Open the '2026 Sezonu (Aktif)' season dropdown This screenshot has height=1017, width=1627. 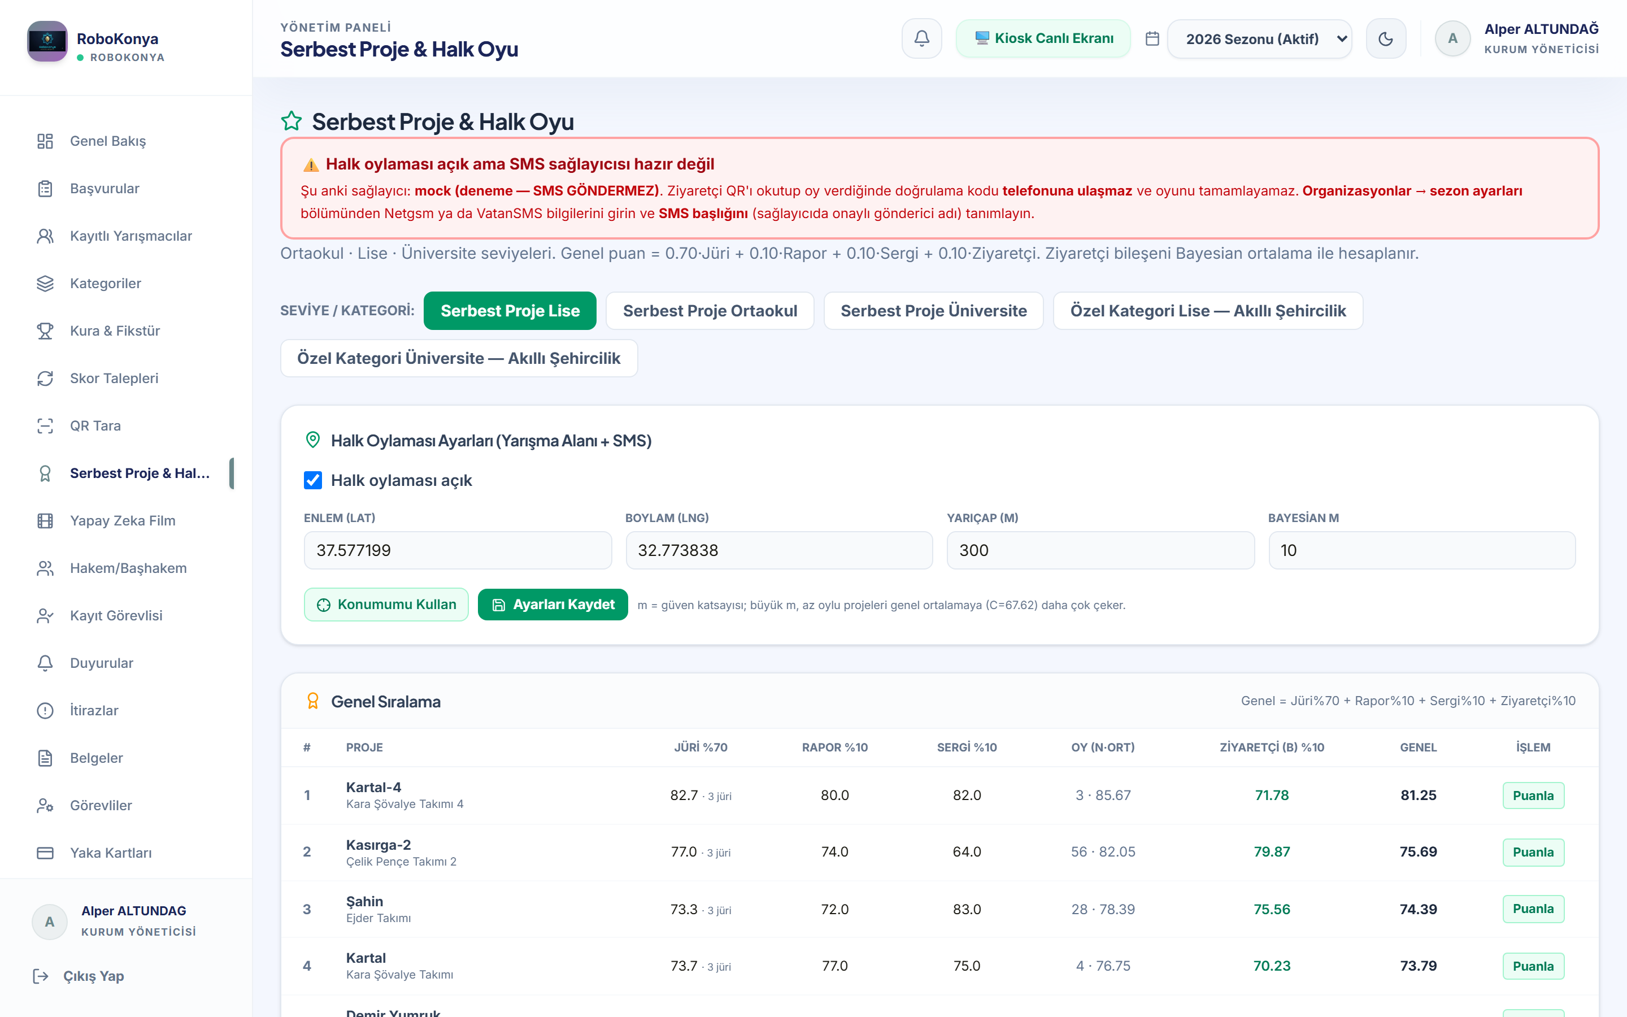[x=1260, y=39]
